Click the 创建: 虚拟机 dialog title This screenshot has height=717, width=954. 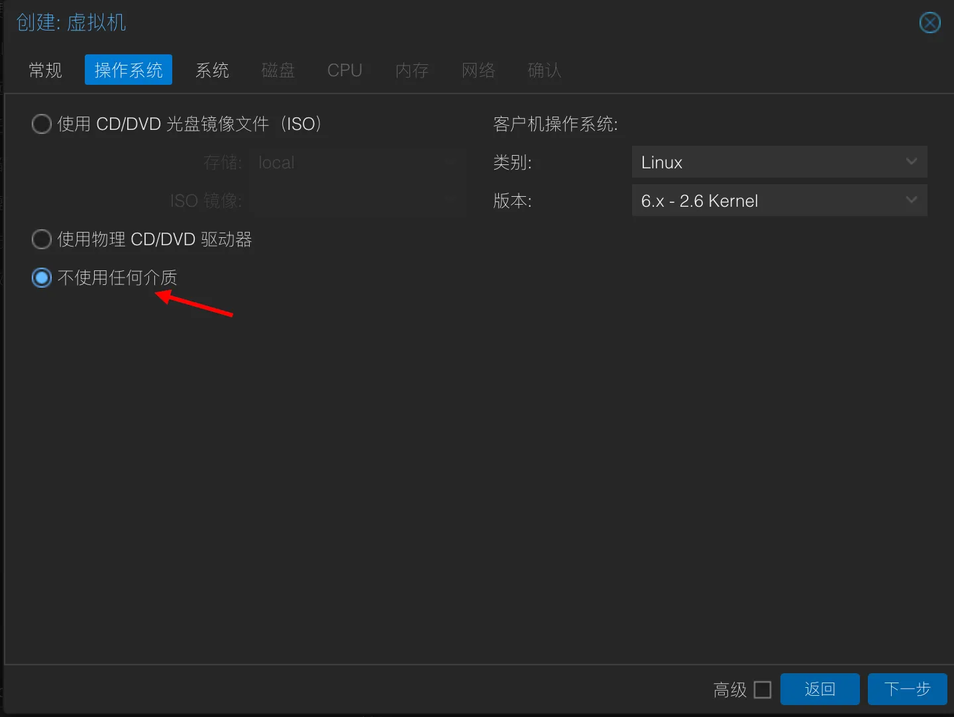click(72, 23)
